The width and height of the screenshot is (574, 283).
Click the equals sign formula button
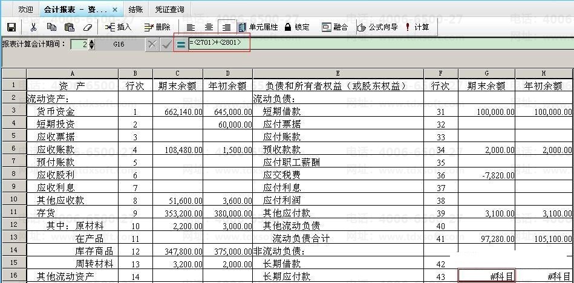point(181,44)
